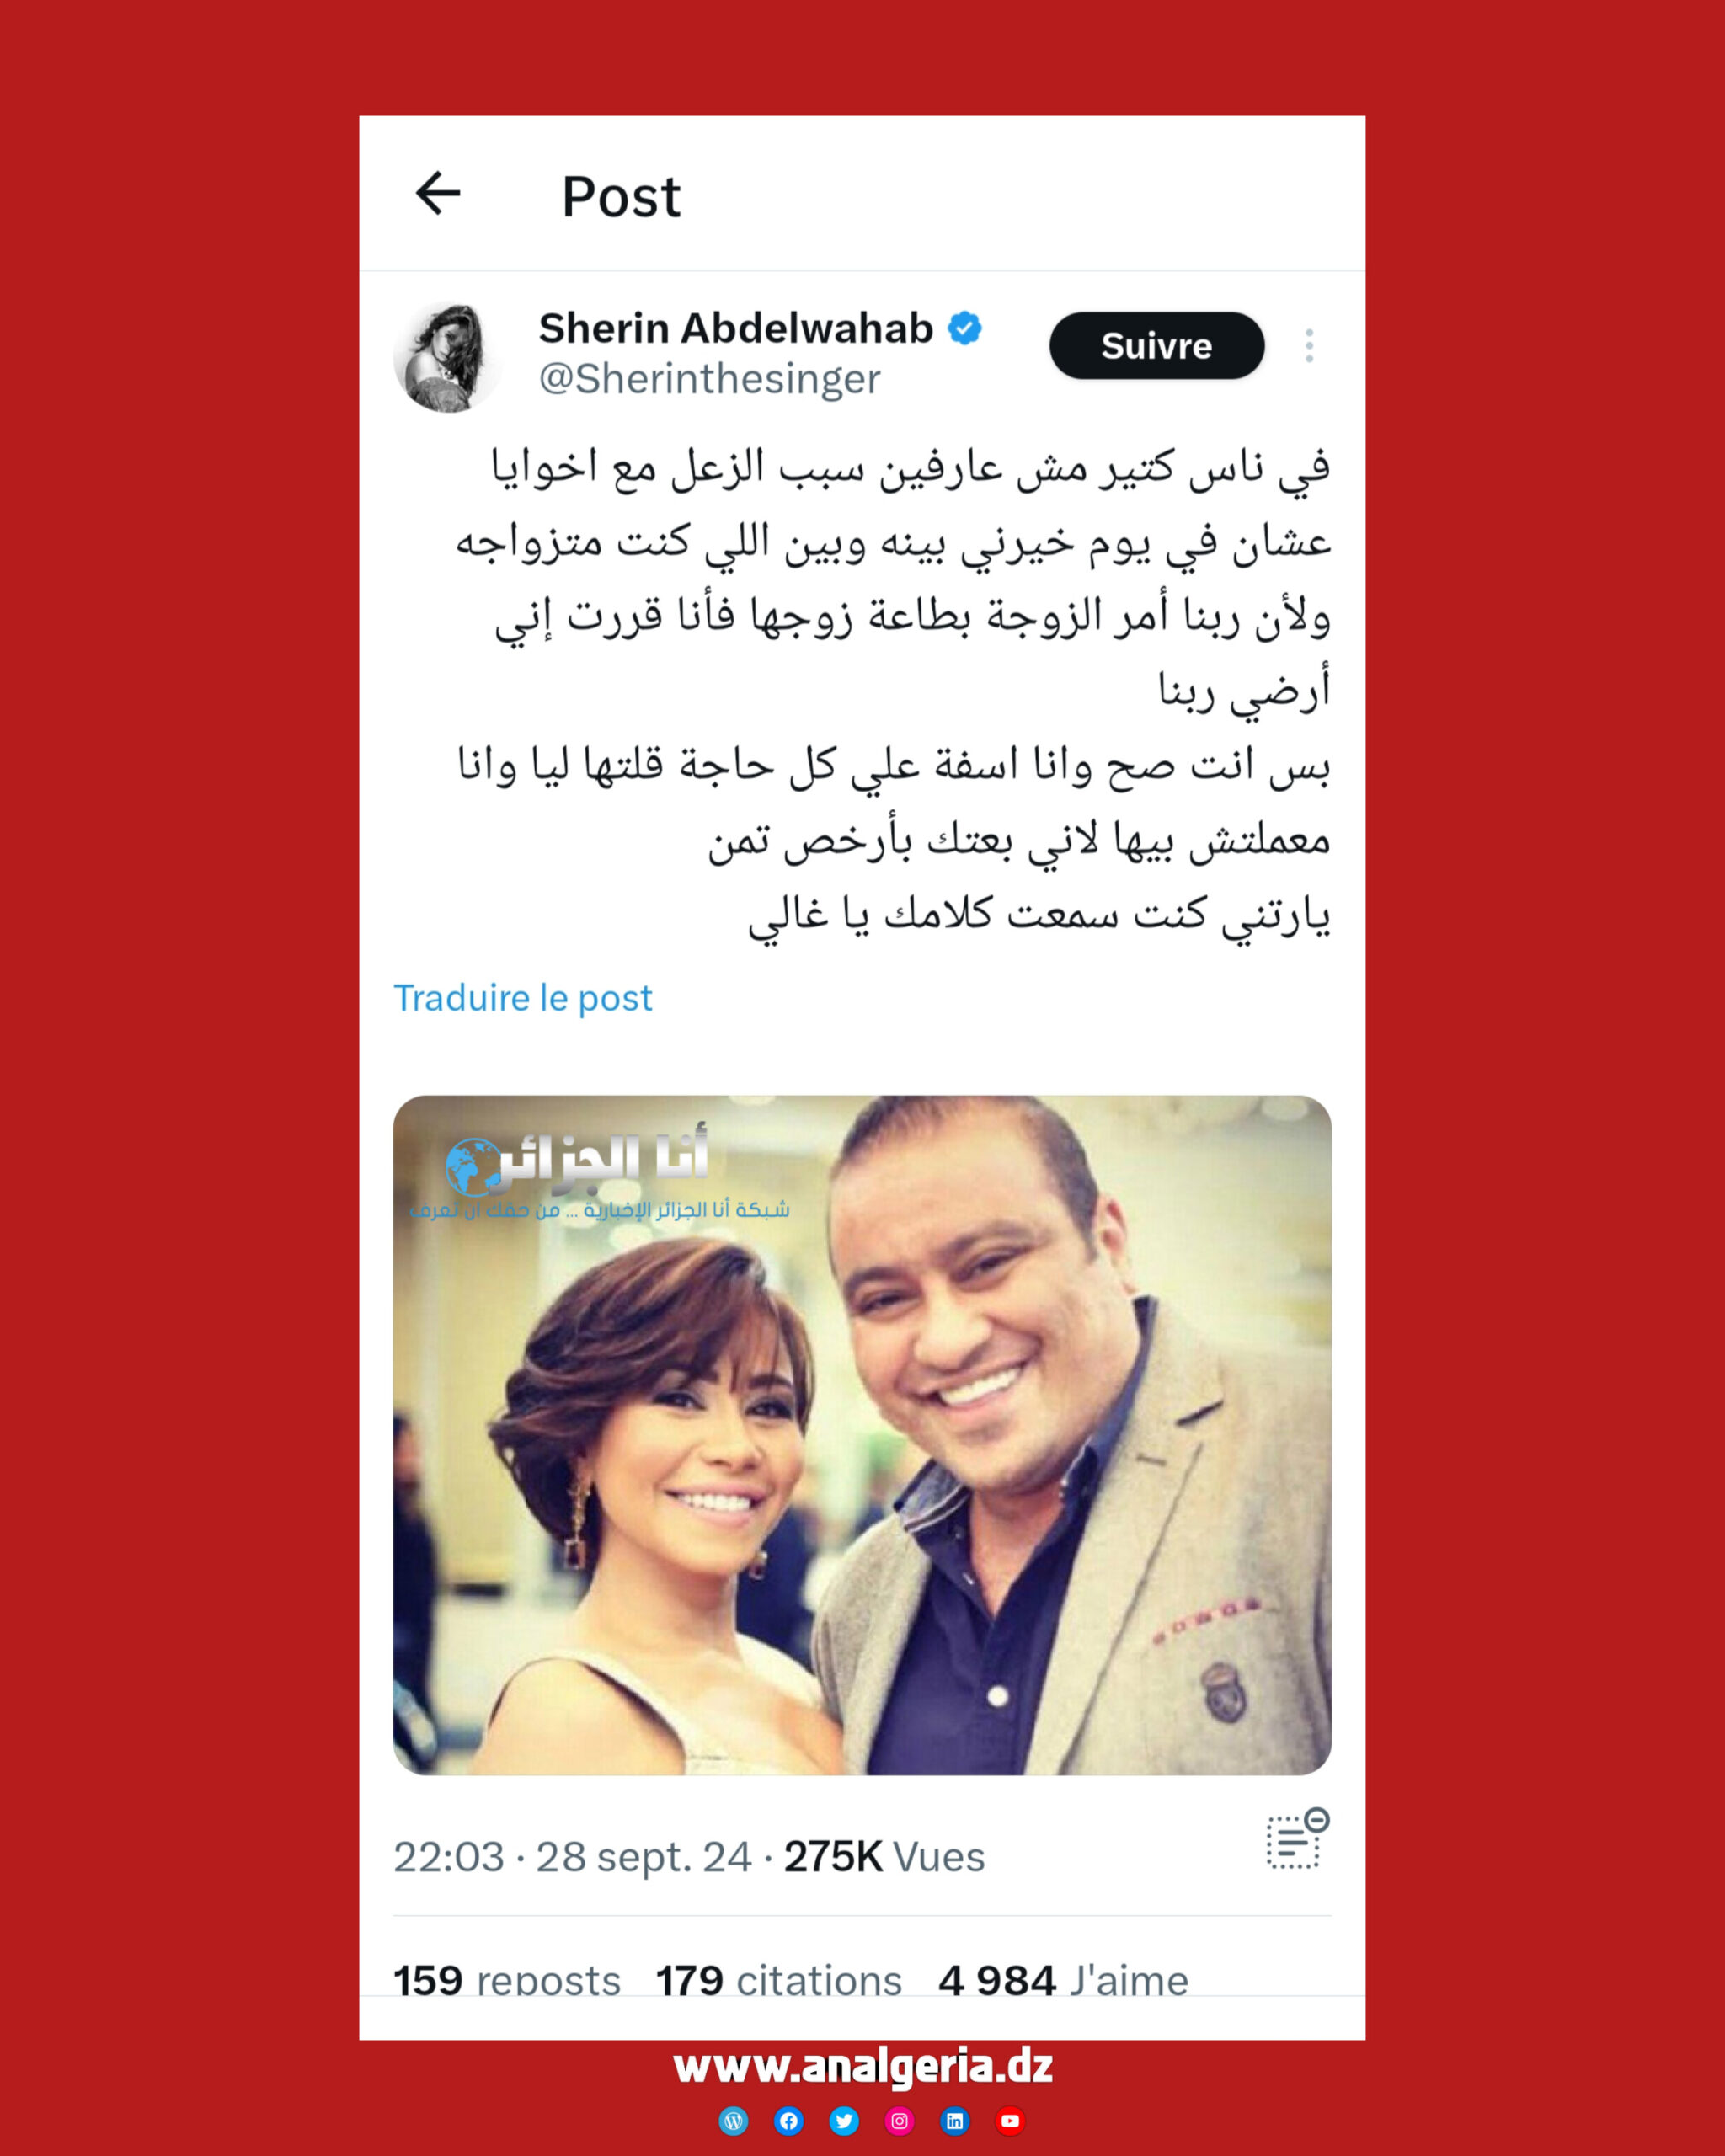Go back using the left arrow
1725x2156 pixels.
coord(438,193)
